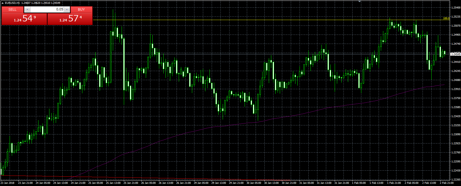Click price scale label 1.25235
The height and width of the screenshot is (186, 461).
click(456, 17)
